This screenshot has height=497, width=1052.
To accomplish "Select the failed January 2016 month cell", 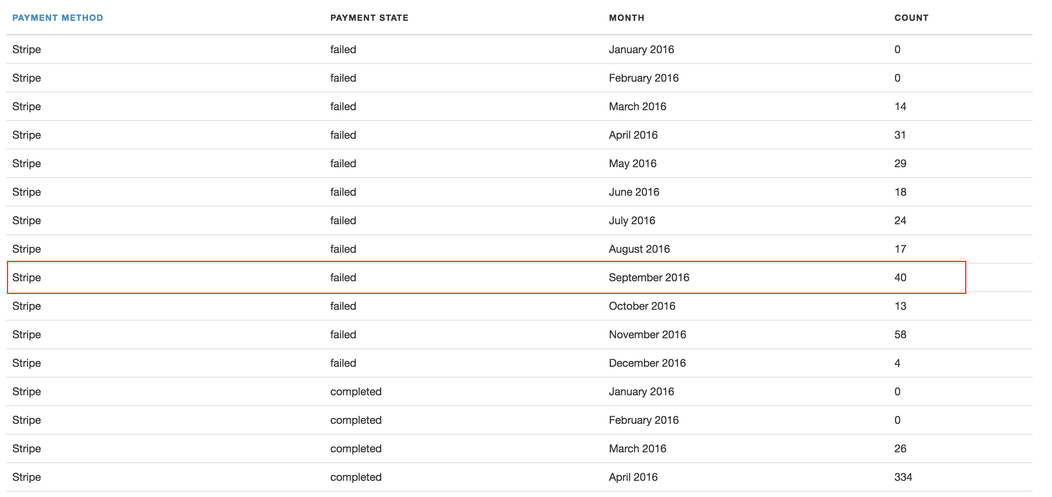I will tap(641, 49).
